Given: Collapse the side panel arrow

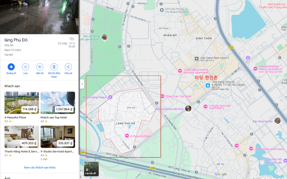Looking at the screenshot, I should (82, 84).
